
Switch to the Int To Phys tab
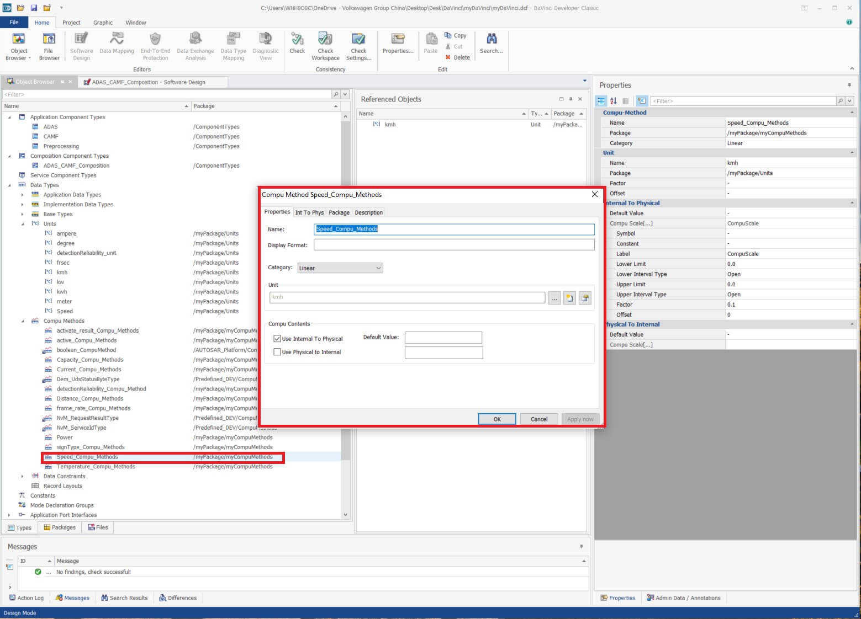[309, 212]
